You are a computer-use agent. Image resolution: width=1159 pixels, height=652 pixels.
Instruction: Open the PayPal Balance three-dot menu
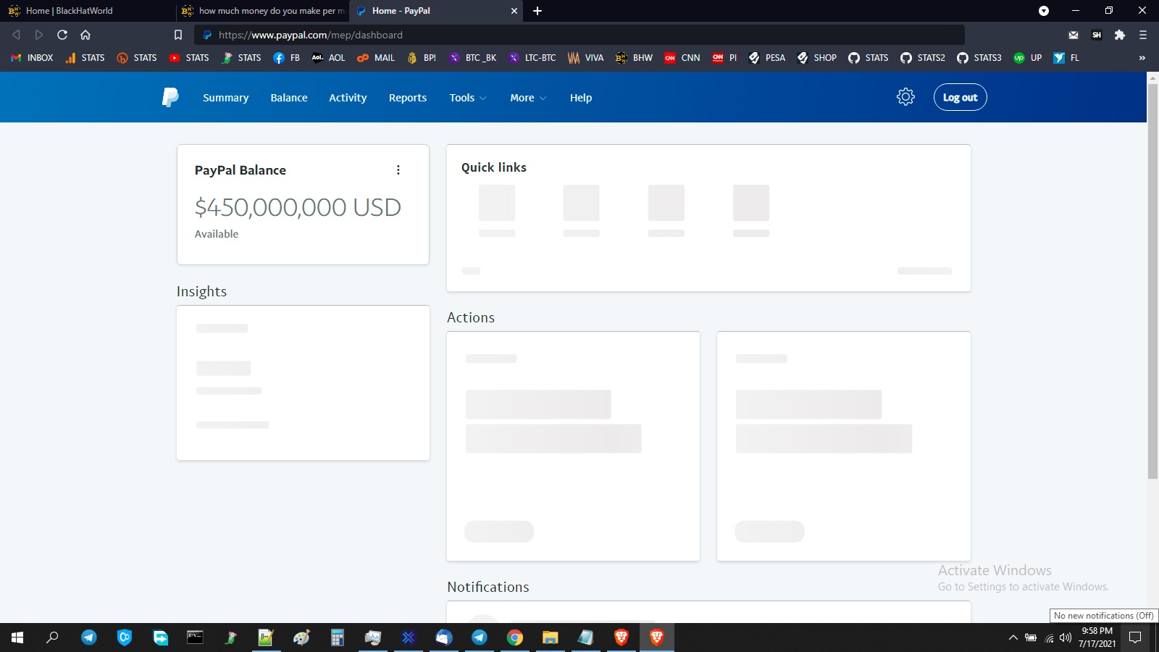(398, 170)
